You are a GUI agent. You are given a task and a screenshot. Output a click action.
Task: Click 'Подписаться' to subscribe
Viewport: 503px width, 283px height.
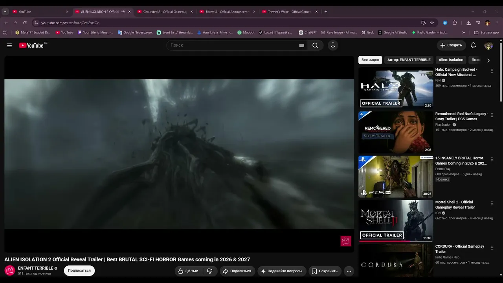[79, 270]
